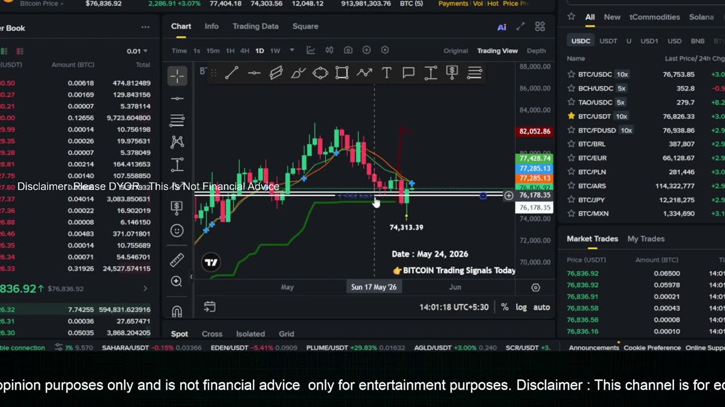Select the parallel channel tool
Image resolution: width=725 pixels, height=407 pixels.
coord(276,73)
